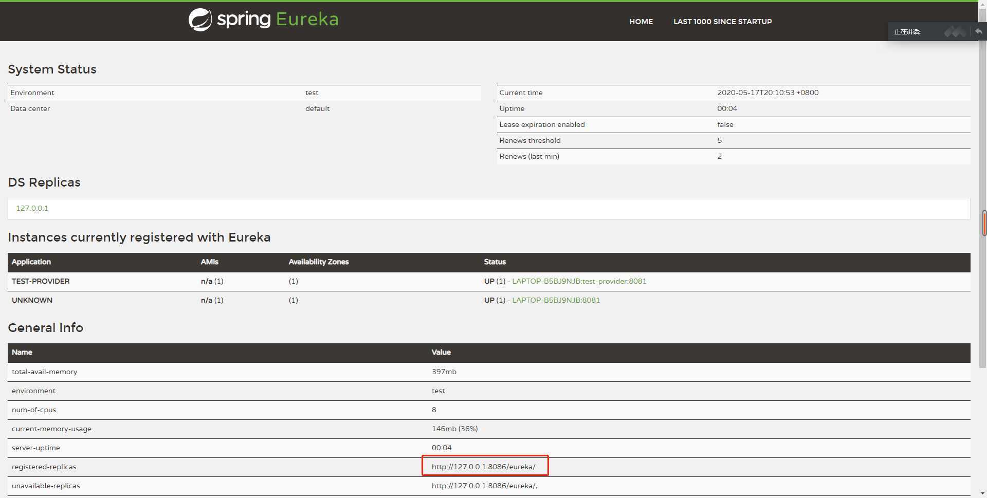Click the "Application" column header
The height and width of the screenshot is (498, 987).
coord(31,262)
